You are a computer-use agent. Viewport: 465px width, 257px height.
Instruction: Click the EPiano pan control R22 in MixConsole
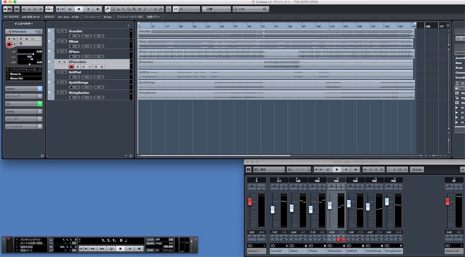tap(317, 180)
